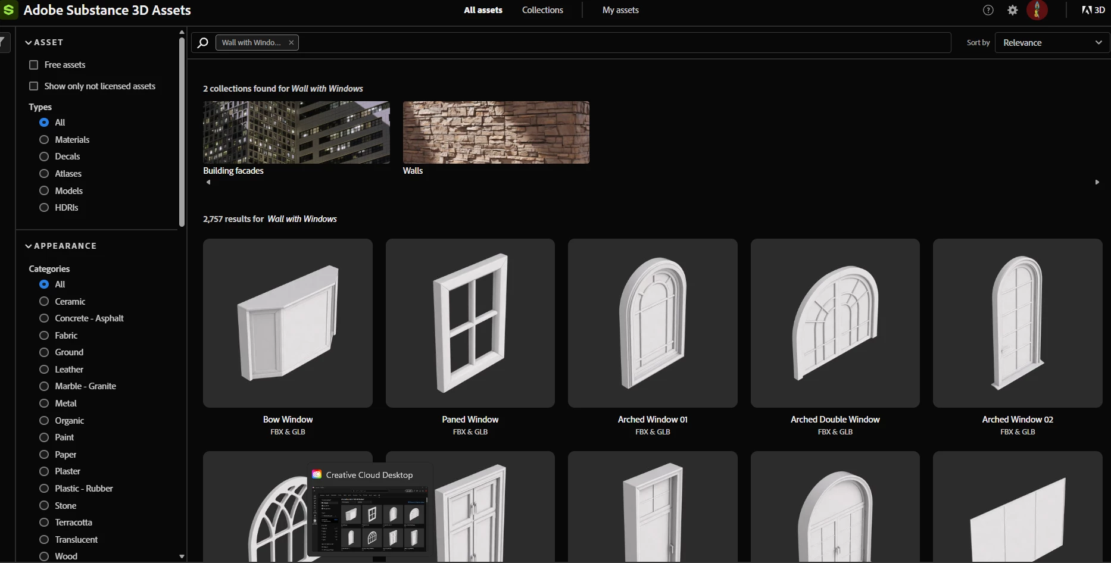
Task: Choose the Translucent category
Action: (x=44, y=540)
